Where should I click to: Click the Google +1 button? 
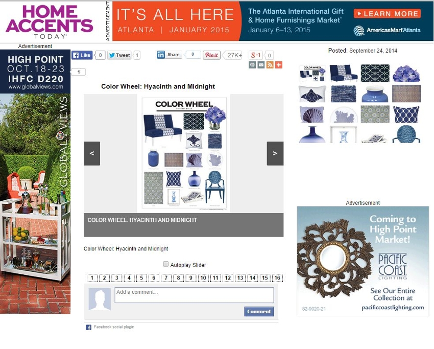tap(255, 55)
